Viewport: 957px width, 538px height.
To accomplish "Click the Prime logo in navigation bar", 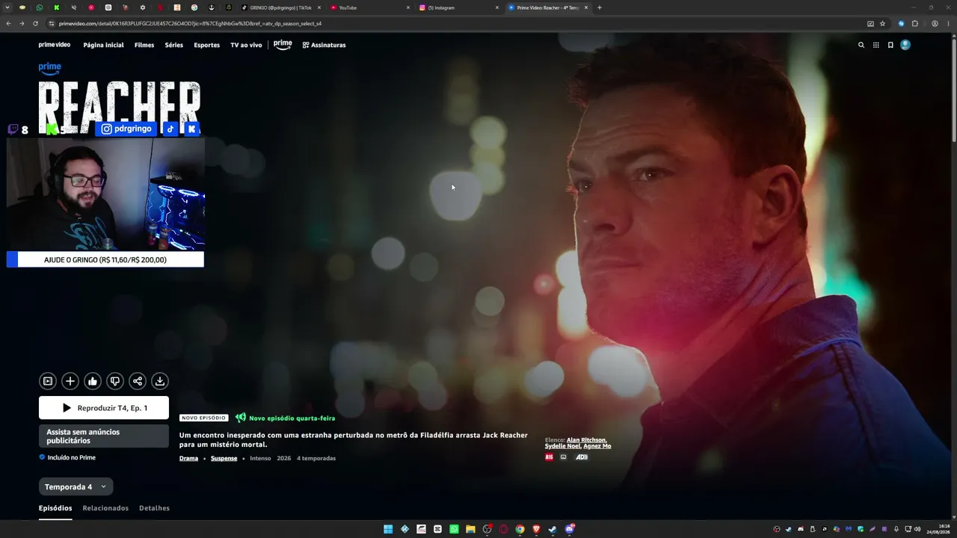I will click(x=283, y=45).
